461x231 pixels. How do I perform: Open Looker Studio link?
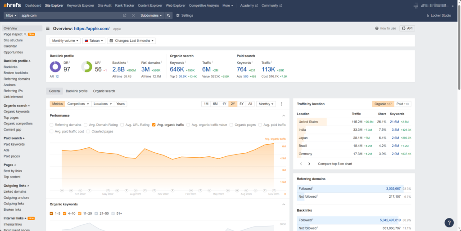(438, 16)
